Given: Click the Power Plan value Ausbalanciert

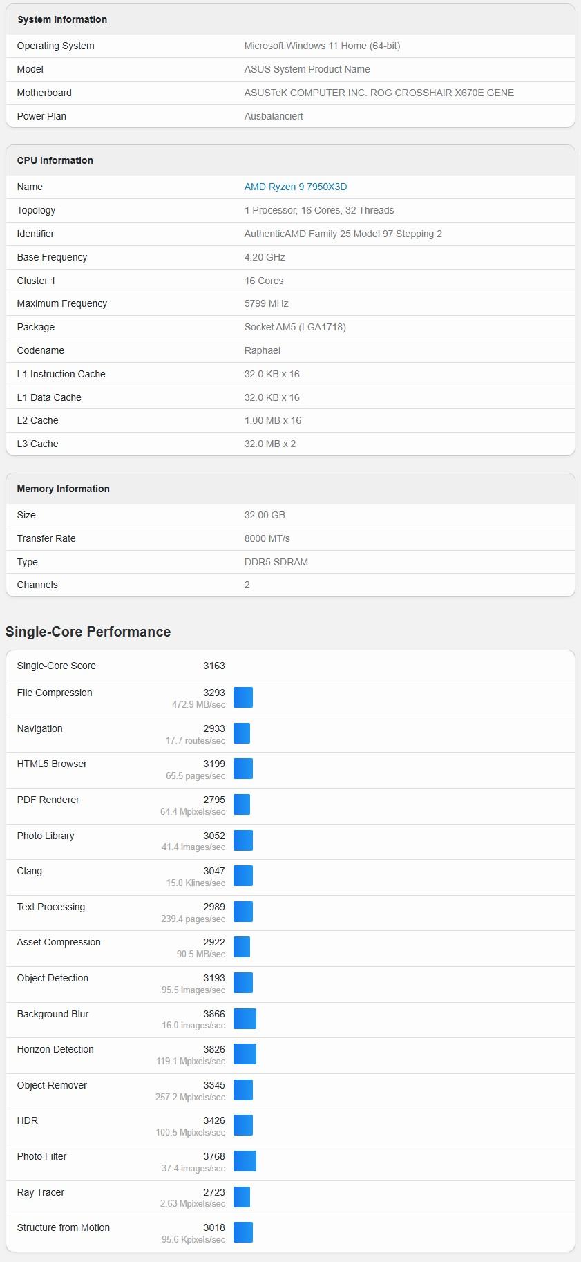Looking at the screenshot, I should click(x=274, y=116).
